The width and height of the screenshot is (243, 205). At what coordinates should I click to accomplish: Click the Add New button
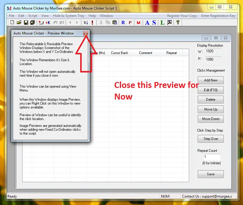[x=211, y=80]
